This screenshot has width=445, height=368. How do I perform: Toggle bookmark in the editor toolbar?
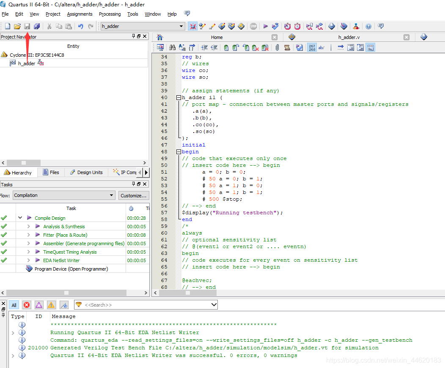226,47
